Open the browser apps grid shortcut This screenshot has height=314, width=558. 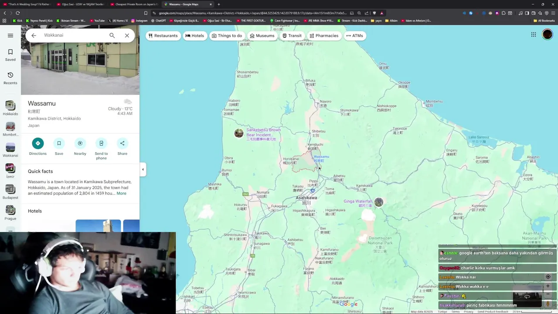point(5,20)
